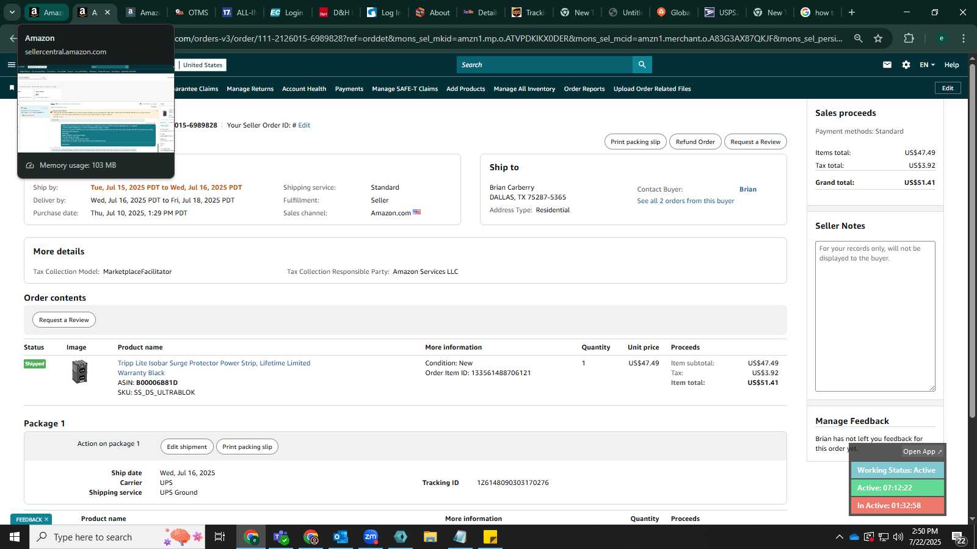Open Zoom from the taskbar
977x549 pixels.
pyautogui.click(x=371, y=537)
